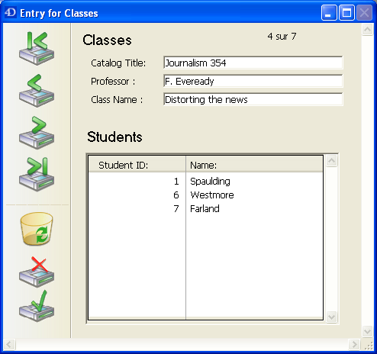Select the Westmore student row

(x=205, y=195)
